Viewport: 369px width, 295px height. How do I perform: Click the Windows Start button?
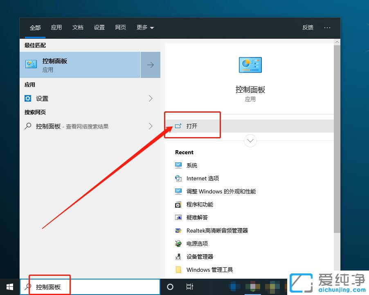pos(9,286)
